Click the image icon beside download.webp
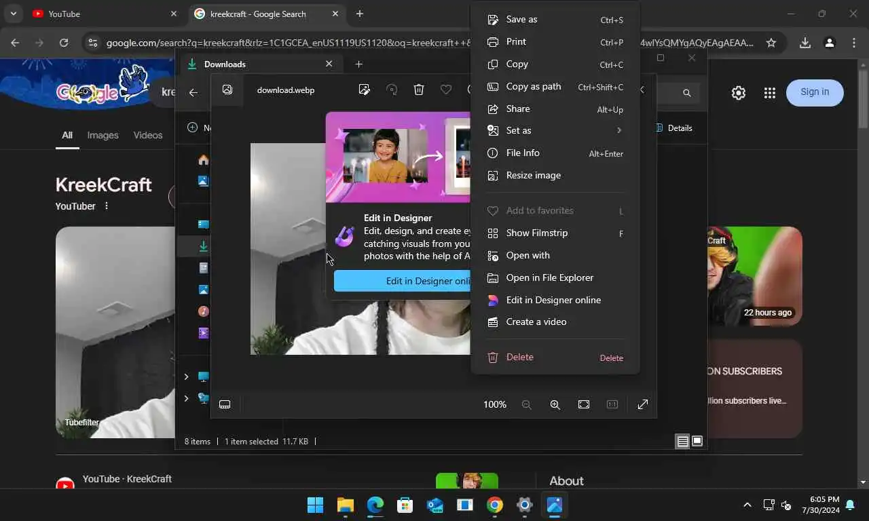869x521 pixels. click(227, 90)
